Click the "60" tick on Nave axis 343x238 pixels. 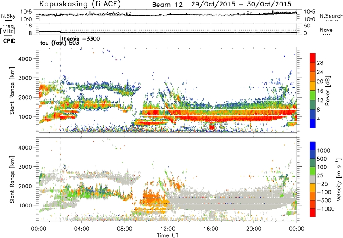pos(307,26)
